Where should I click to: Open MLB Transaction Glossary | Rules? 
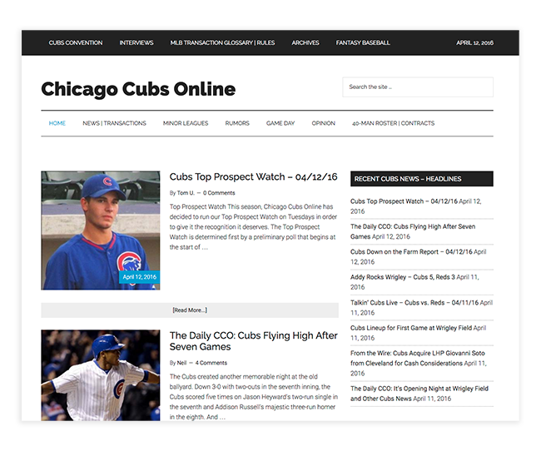[222, 42]
